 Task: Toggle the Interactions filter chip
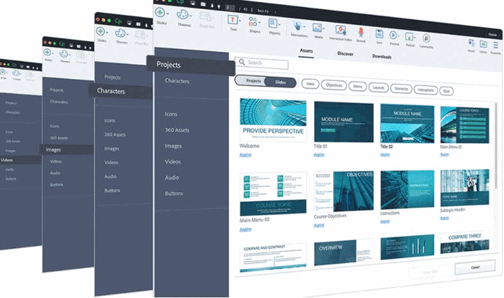426,90
